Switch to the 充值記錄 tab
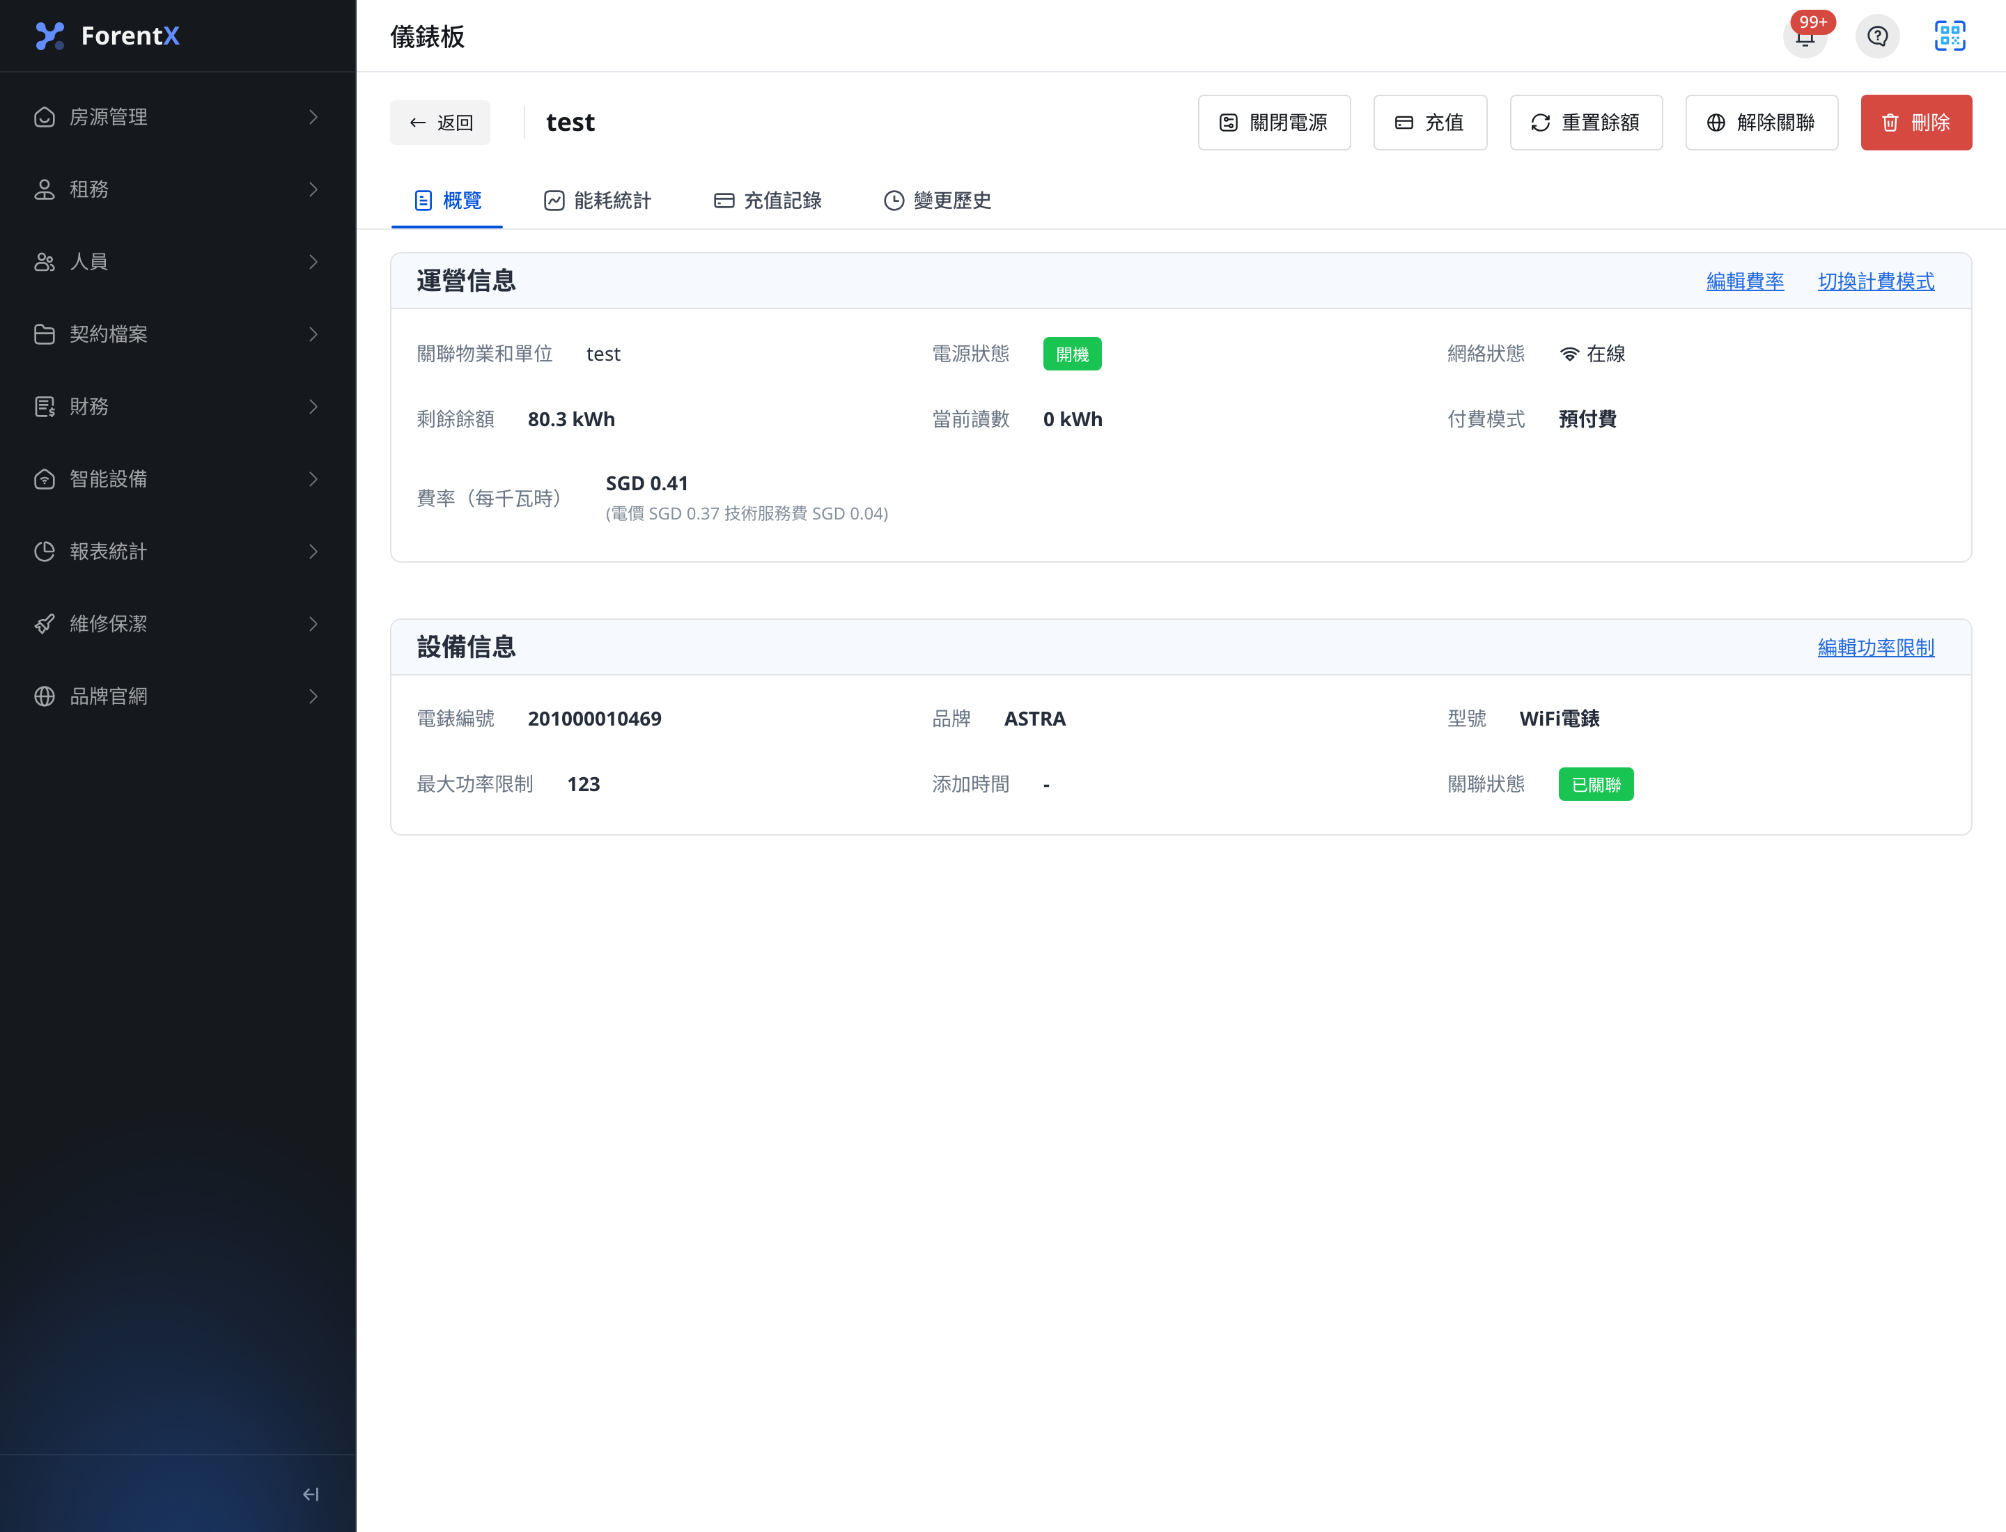 pyautogui.click(x=767, y=201)
